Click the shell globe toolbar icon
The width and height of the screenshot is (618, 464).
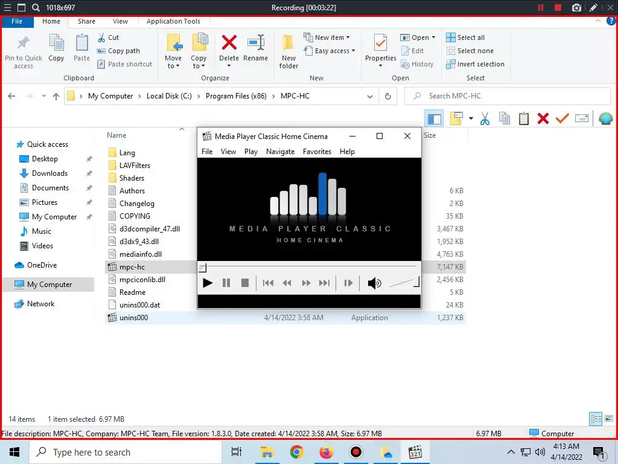coord(605,118)
